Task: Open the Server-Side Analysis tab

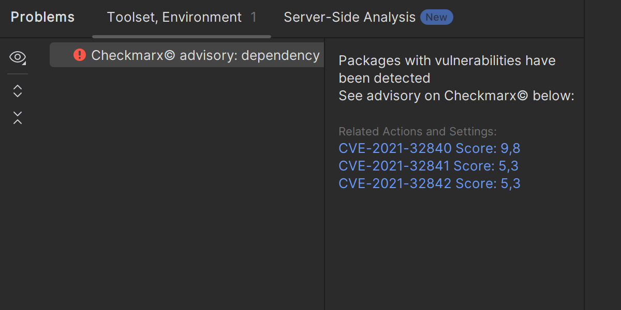Action: coord(349,17)
